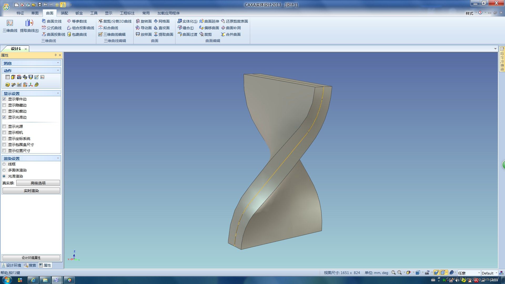Enable 显示位置尺寸 checkbox
The height and width of the screenshot is (284, 505).
[x=4, y=151]
